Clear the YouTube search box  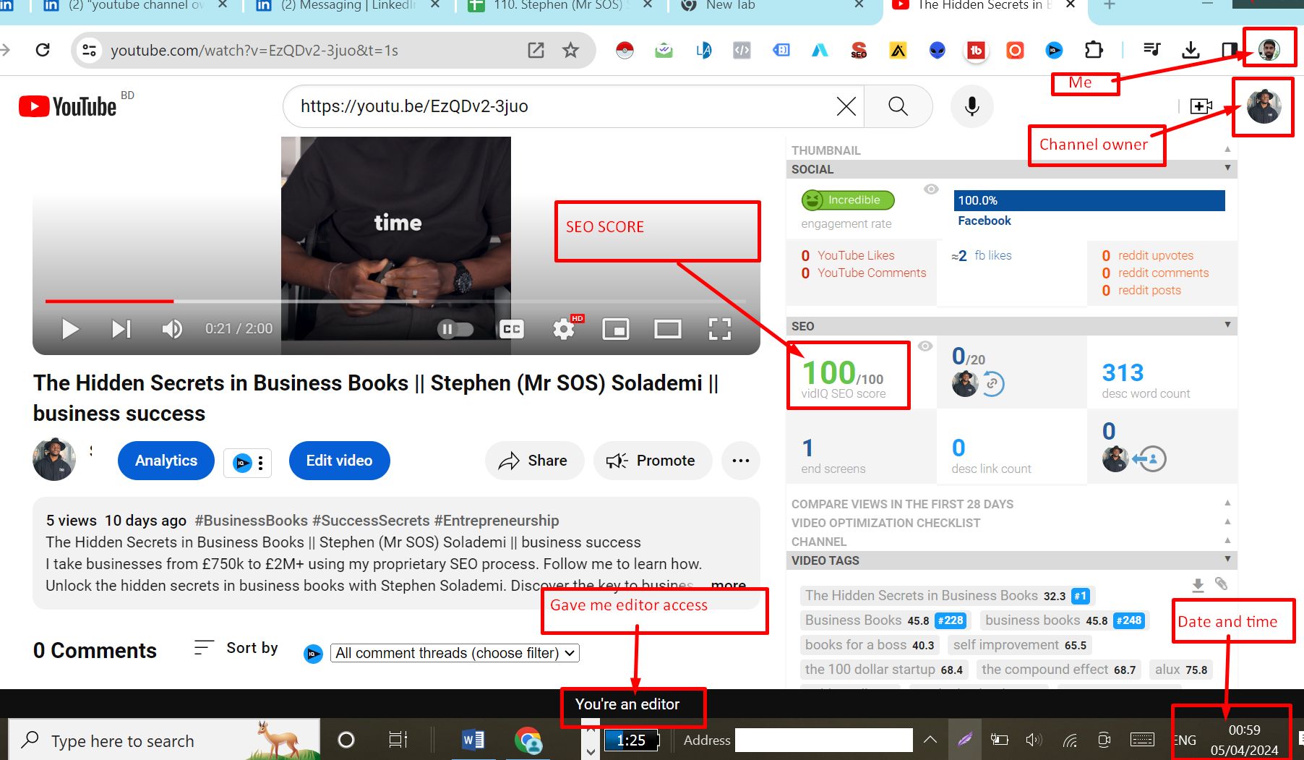846,106
